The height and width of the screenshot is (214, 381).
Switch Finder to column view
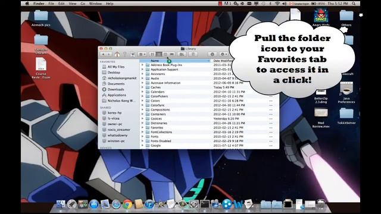point(165,54)
